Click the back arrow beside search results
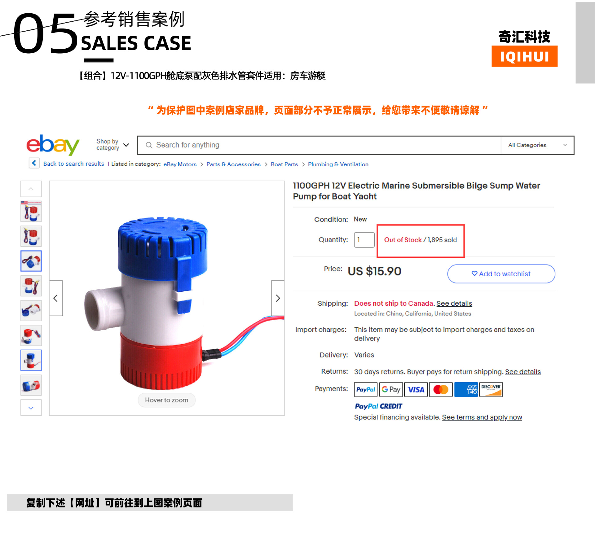This screenshot has width=595, height=535. 34,163
